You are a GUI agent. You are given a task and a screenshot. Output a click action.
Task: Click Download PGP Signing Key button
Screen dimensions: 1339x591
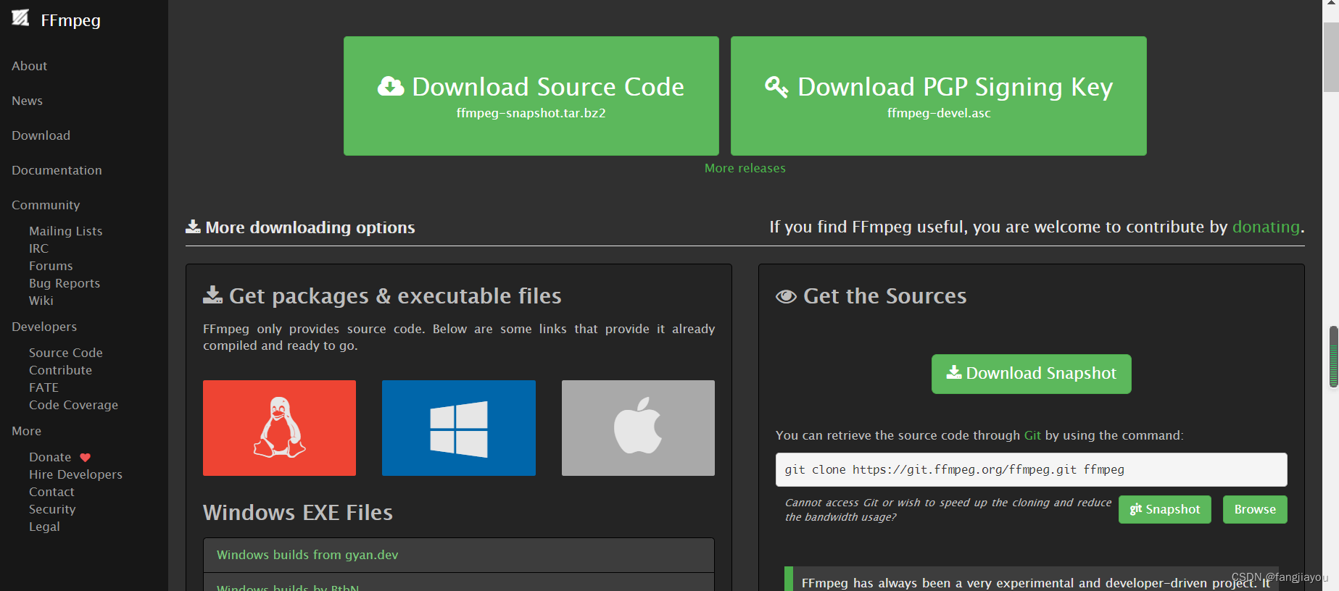tap(939, 96)
